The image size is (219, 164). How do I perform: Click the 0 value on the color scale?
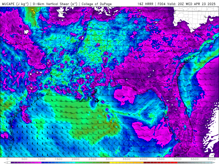pos(7,159)
